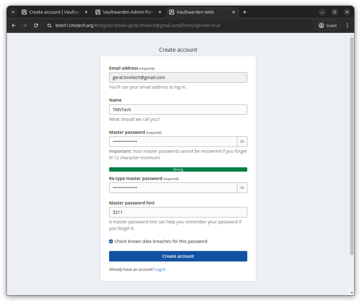Viewport: 361px width, 303px height.
Task: Open new tab with plus icon
Action: 245,12
